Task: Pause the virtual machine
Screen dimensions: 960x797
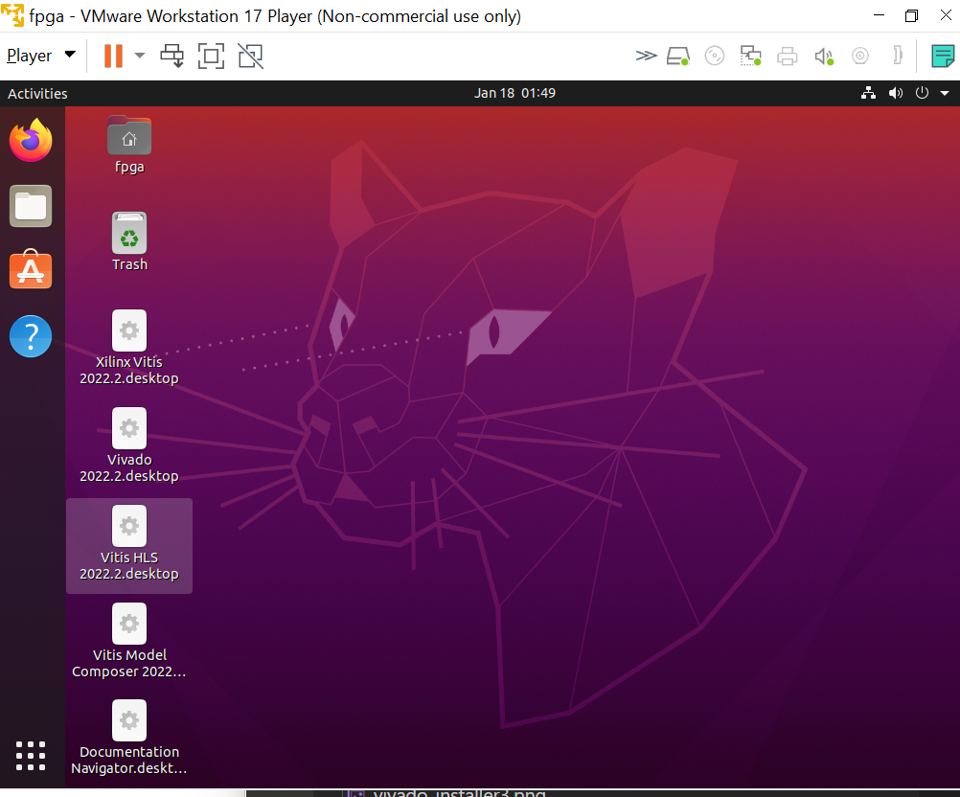Action: point(113,56)
